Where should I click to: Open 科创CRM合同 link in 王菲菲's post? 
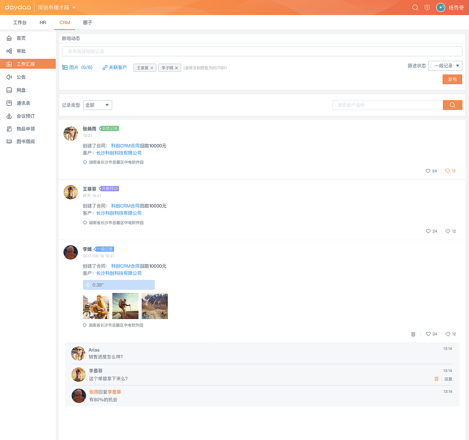pyautogui.click(x=125, y=206)
